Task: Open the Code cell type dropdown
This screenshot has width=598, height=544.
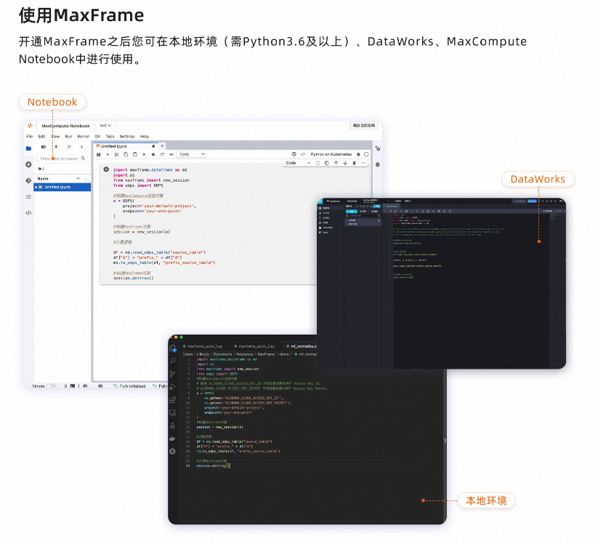Action: coord(191,153)
